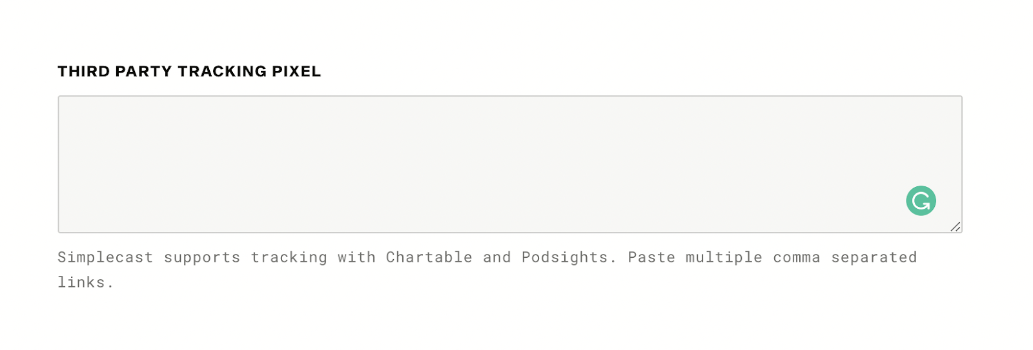Click the helper text word "tracking"
1033x350 pixels.
coord(289,257)
